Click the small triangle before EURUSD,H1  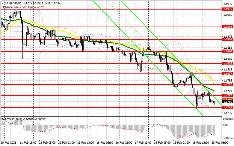(x=2, y=3)
